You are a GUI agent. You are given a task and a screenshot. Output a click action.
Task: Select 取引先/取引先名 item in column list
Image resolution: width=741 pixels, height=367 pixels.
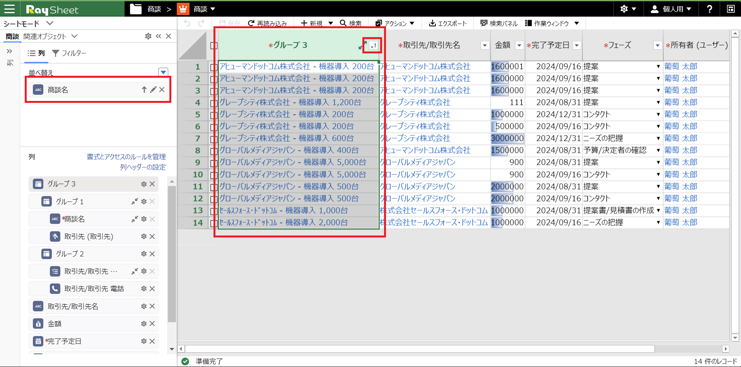click(x=93, y=306)
